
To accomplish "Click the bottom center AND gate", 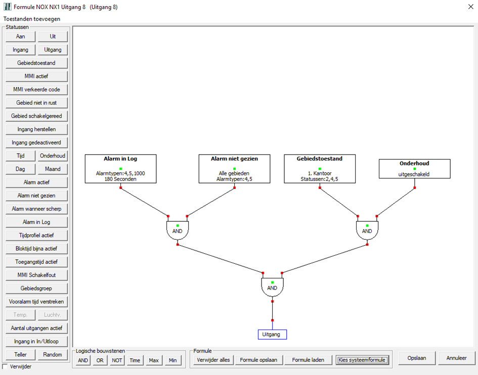I will coord(272,287).
